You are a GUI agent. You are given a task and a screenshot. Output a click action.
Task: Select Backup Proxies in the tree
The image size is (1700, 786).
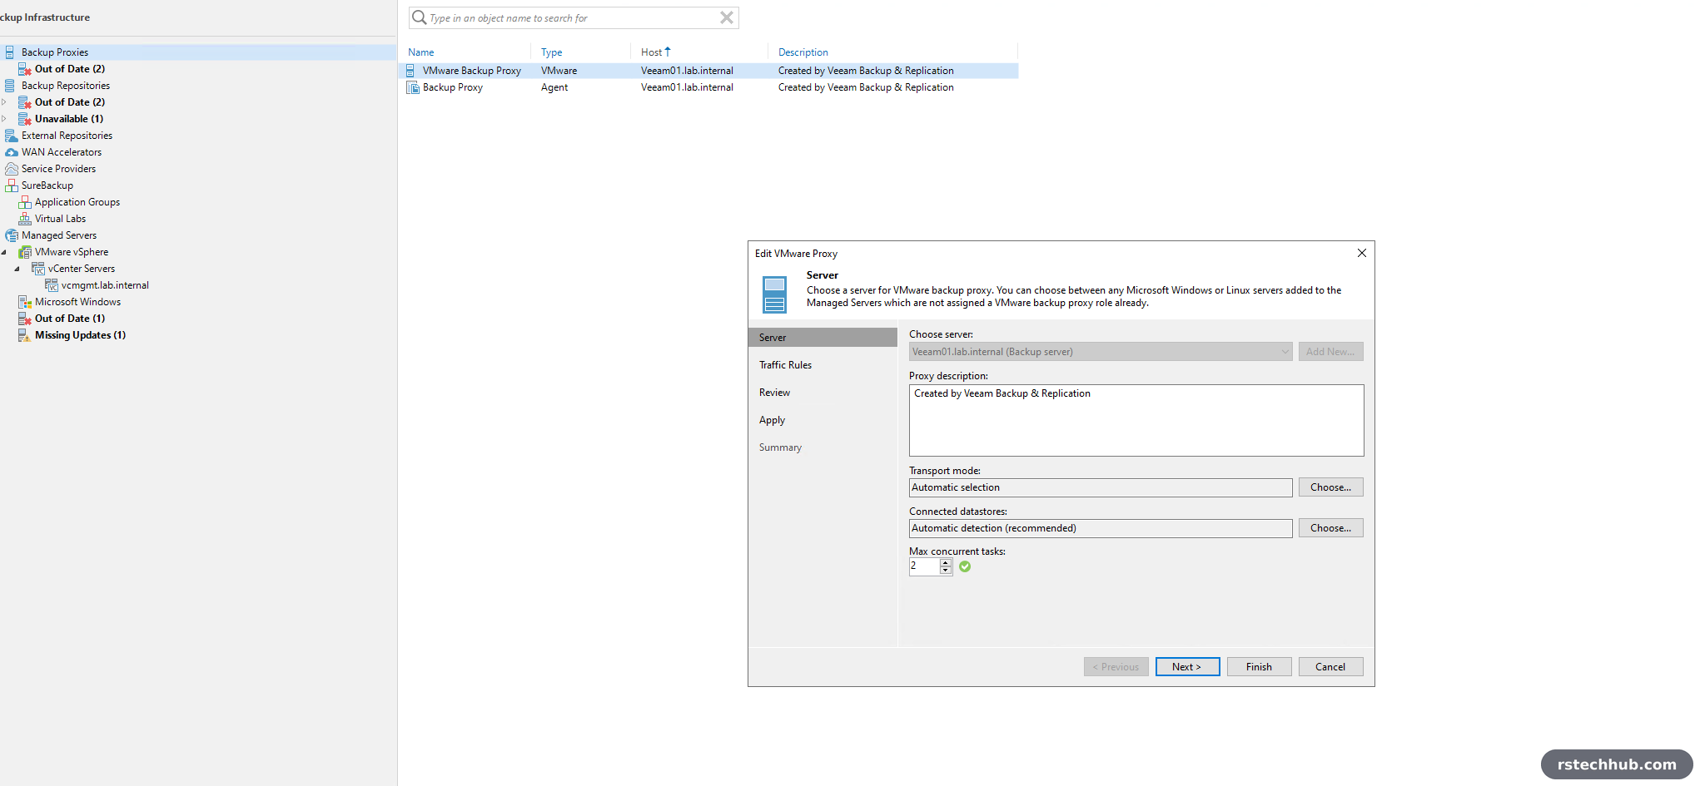click(55, 52)
